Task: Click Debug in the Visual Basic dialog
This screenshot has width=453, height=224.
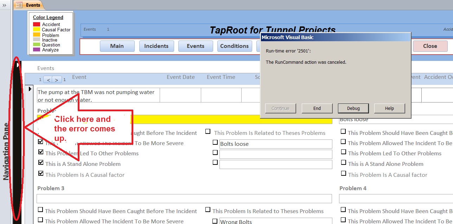Action: tap(353, 108)
